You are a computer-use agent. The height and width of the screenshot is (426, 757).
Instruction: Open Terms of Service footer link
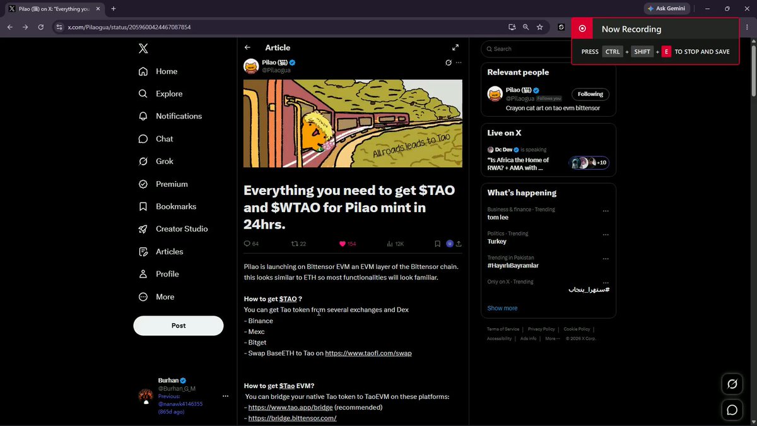pos(503,329)
